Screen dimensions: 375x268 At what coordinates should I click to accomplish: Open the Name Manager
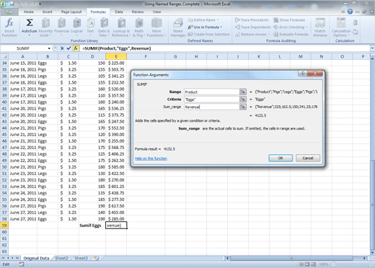[x=178, y=27]
